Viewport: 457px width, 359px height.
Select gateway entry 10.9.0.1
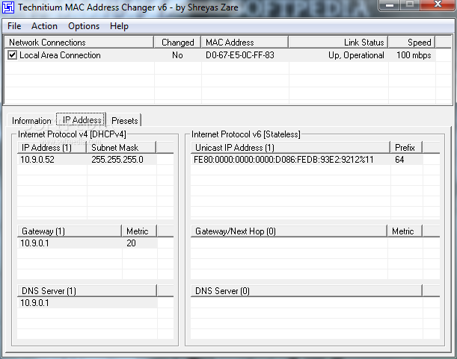pyautogui.click(x=34, y=243)
